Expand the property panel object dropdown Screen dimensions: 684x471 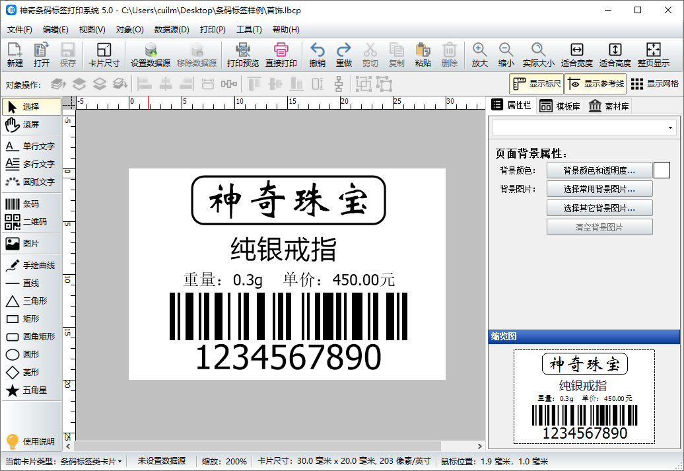(671, 127)
